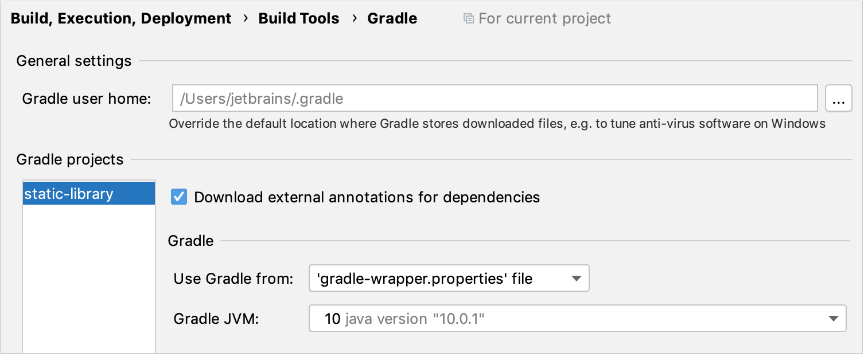Expand the Gradle JVM dropdown arrow
This screenshot has width=864, height=356.
click(834, 319)
